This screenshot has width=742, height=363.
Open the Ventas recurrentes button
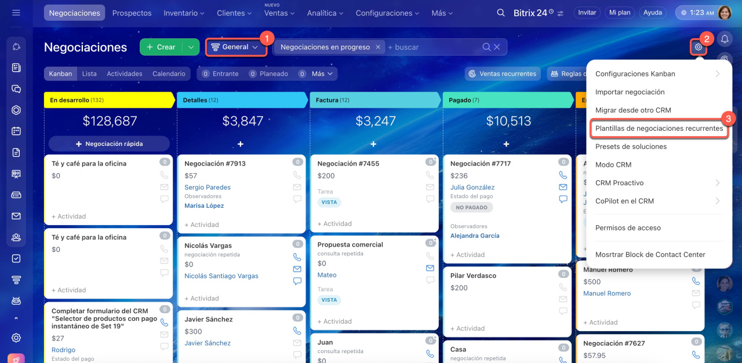coord(502,74)
